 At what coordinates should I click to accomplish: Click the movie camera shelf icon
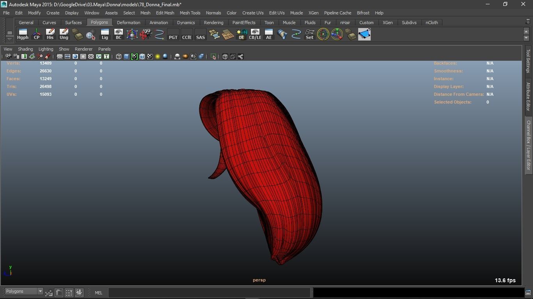(x=146, y=34)
